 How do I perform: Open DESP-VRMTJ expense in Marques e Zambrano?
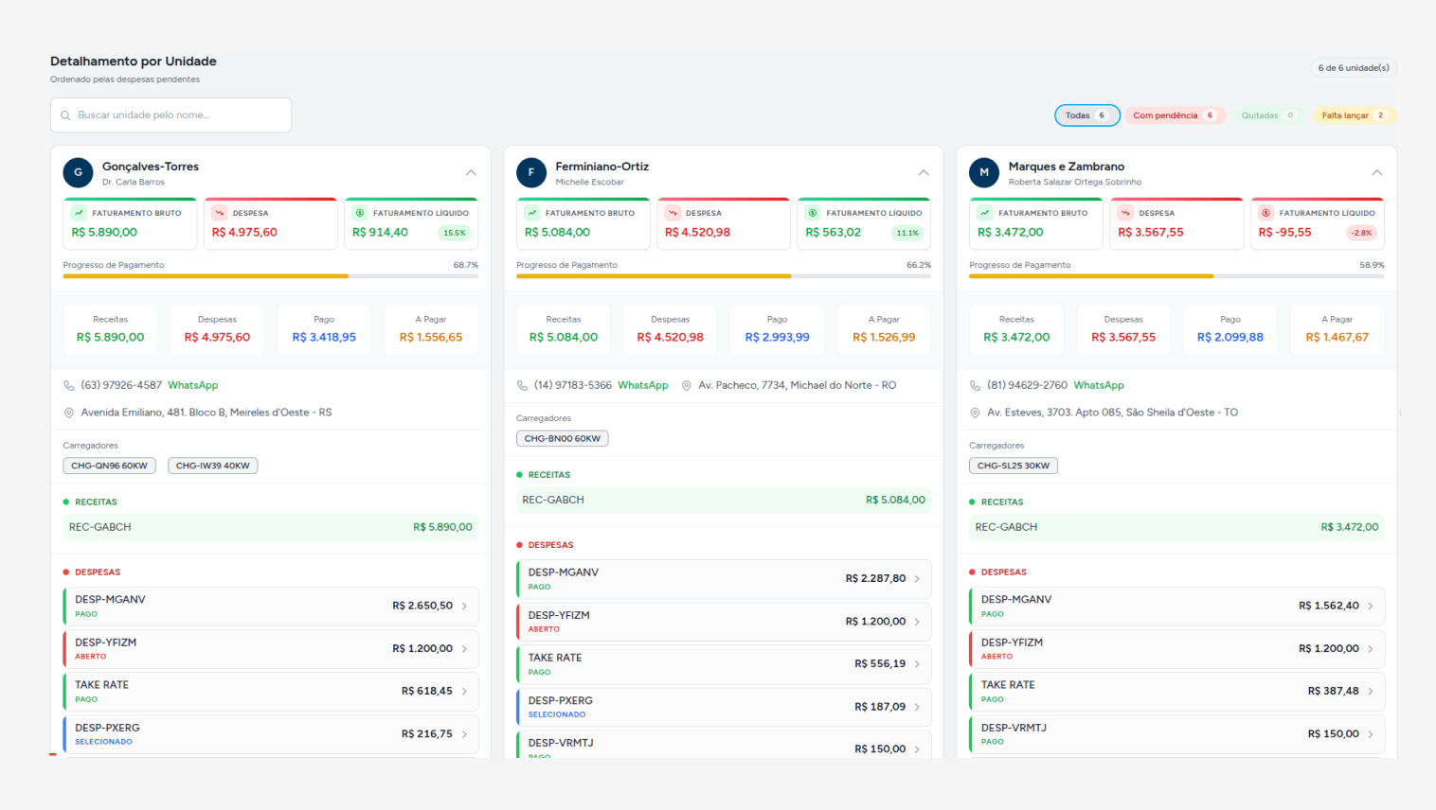[1176, 734]
